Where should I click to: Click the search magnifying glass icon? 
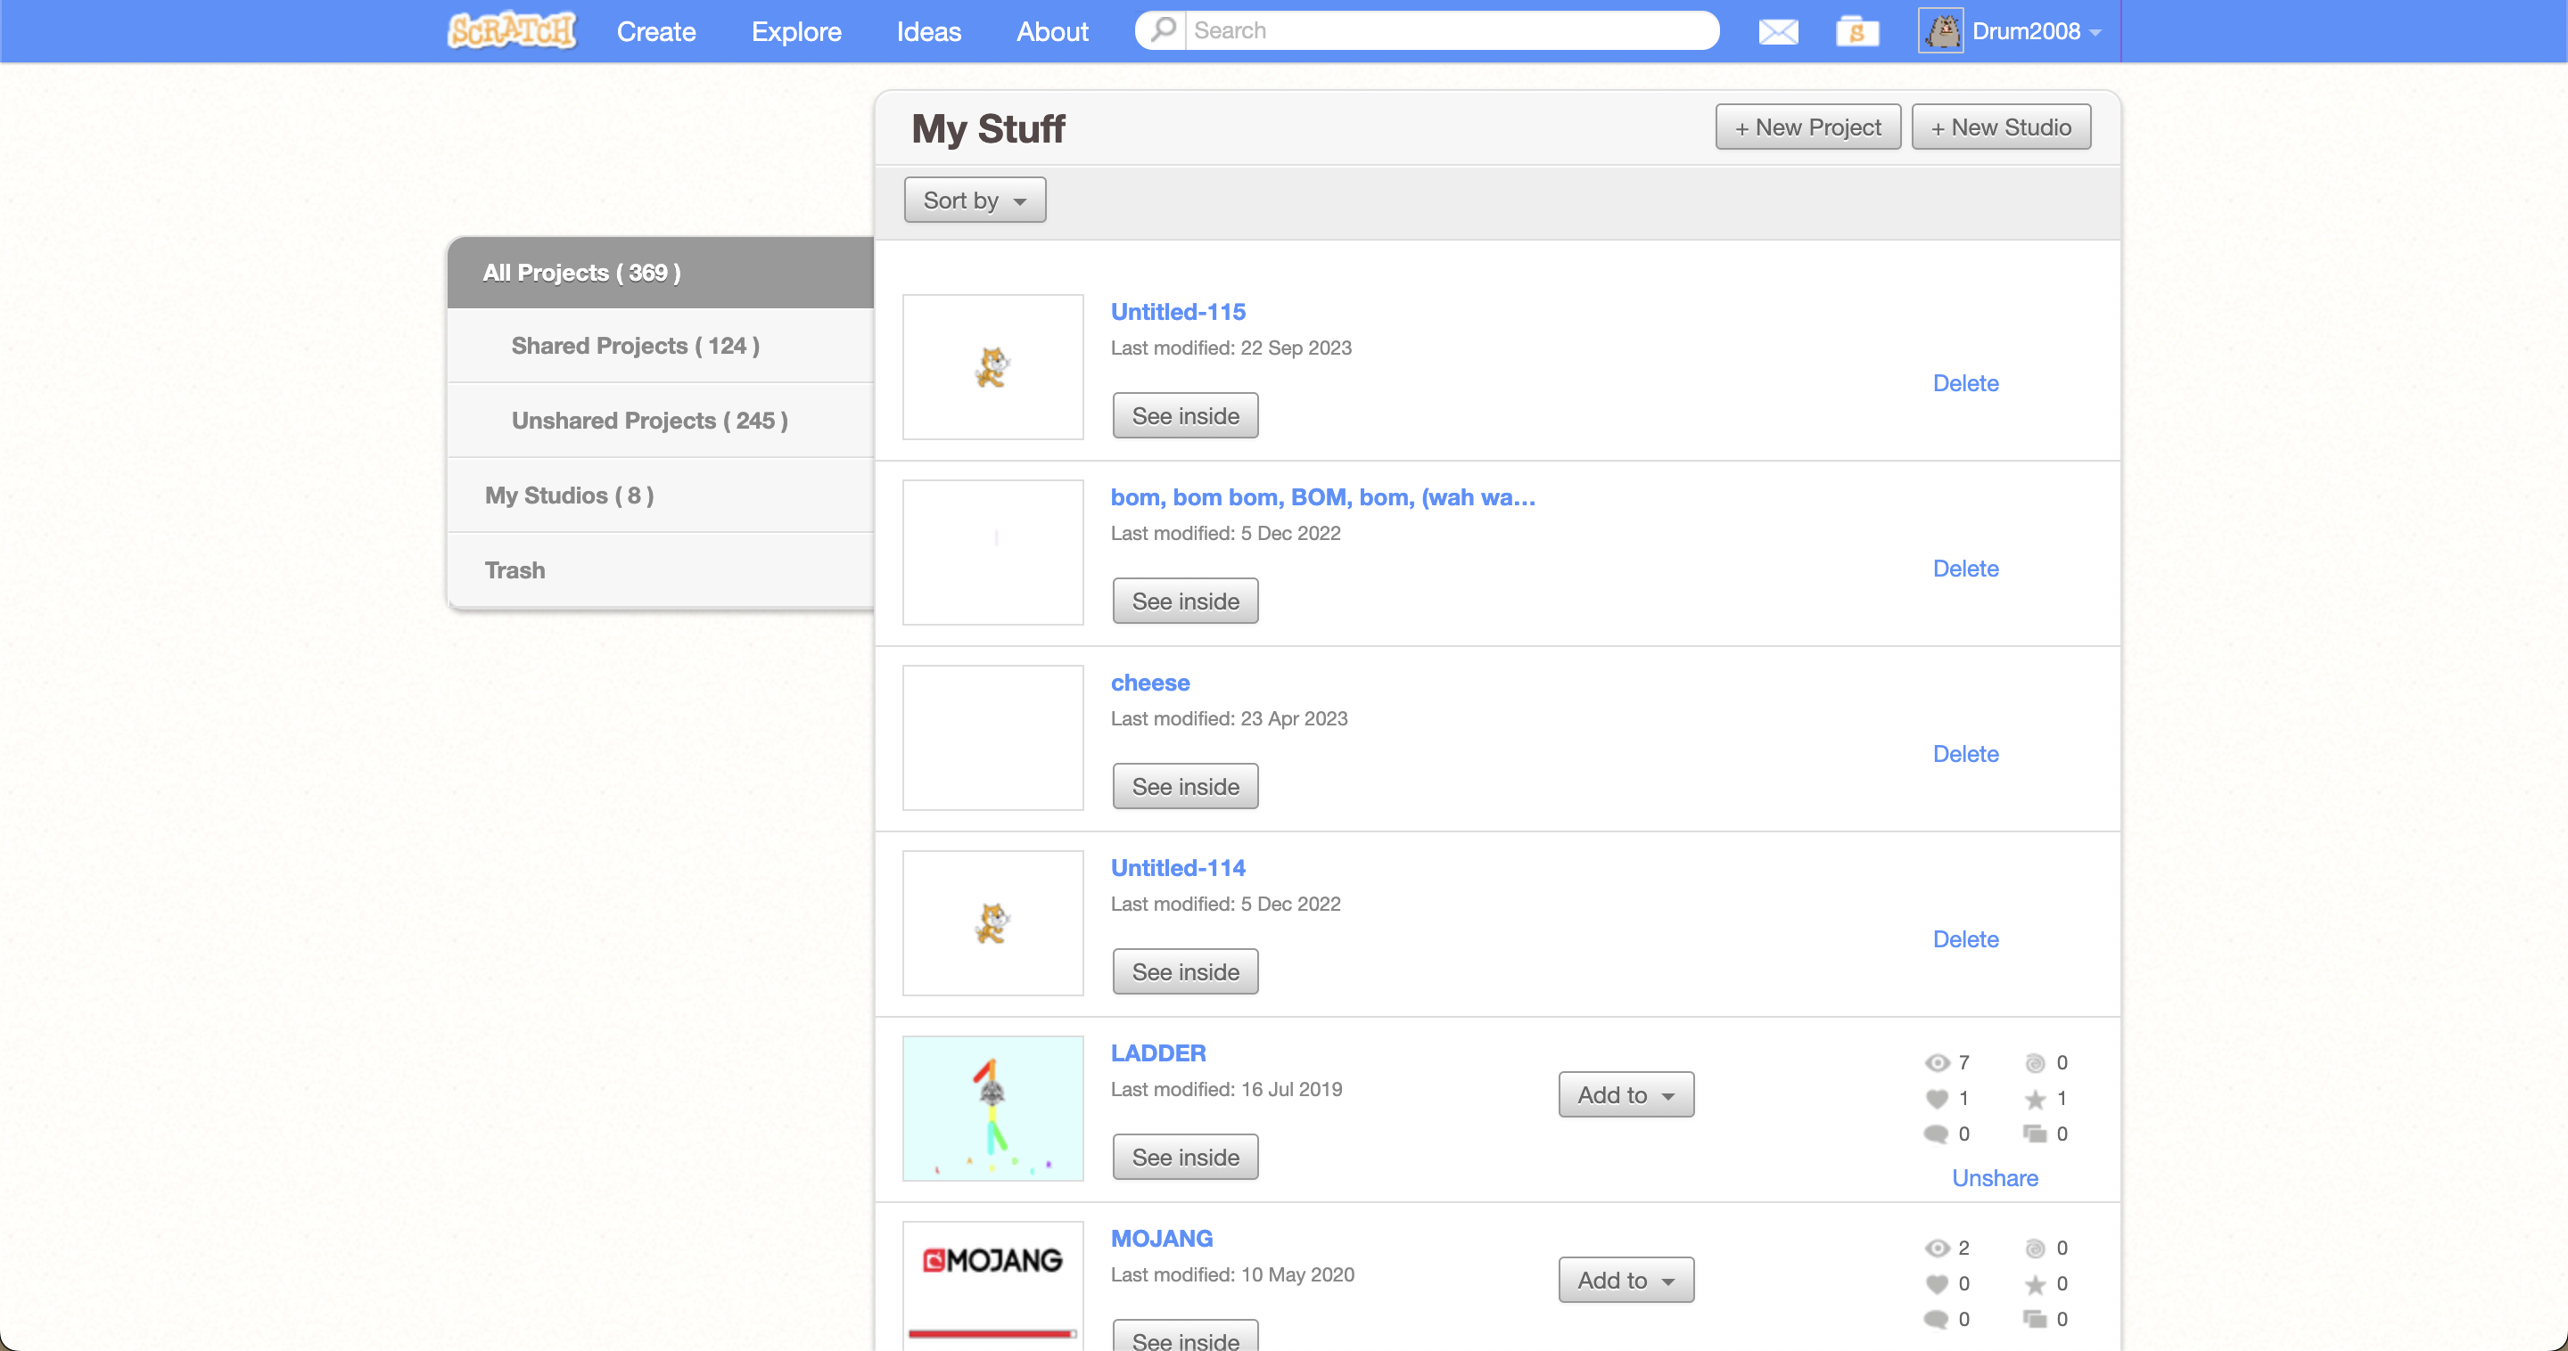pyautogui.click(x=1163, y=30)
